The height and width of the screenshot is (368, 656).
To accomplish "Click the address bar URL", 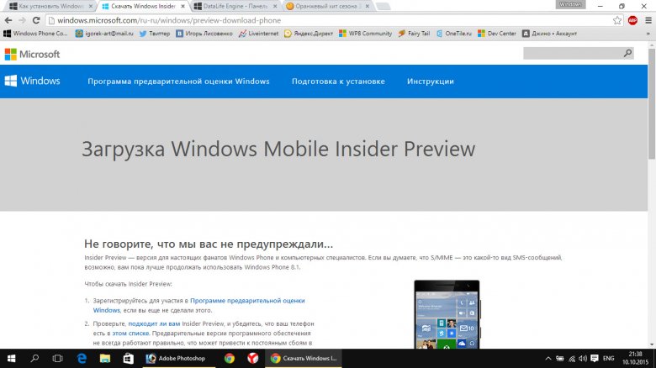I will click(169, 20).
